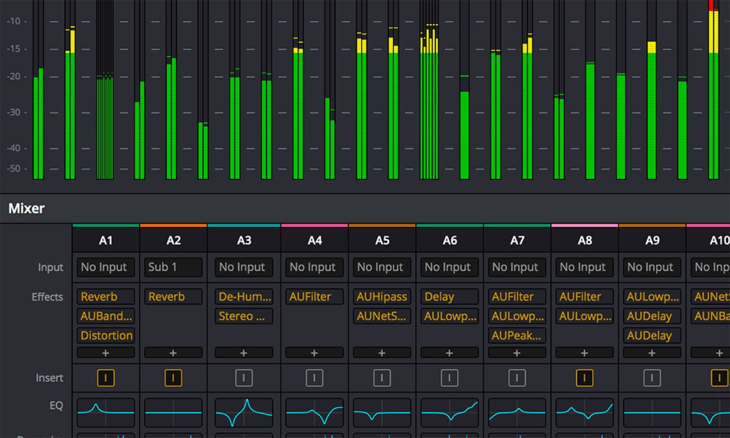The image size is (730, 438).
Task: Click the orange color strip above A2
Action: pyautogui.click(x=173, y=226)
